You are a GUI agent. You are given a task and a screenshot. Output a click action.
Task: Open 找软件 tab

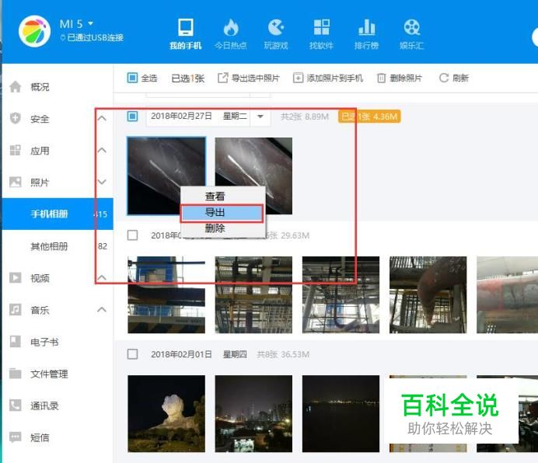321,34
